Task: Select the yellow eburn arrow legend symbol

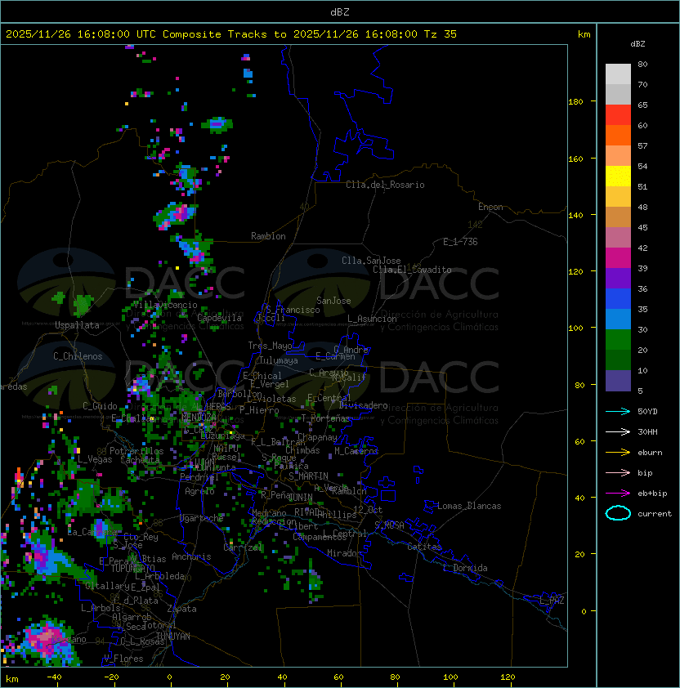Action: click(x=618, y=453)
